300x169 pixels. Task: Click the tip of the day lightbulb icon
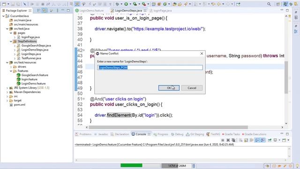[297, 166]
